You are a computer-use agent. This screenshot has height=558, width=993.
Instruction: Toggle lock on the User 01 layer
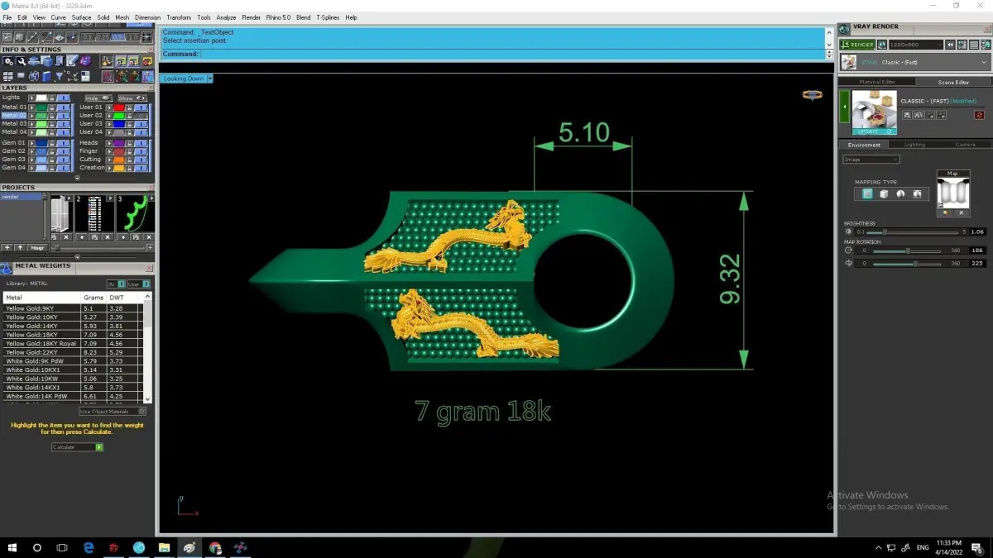pyautogui.click(x=129, y=107)
